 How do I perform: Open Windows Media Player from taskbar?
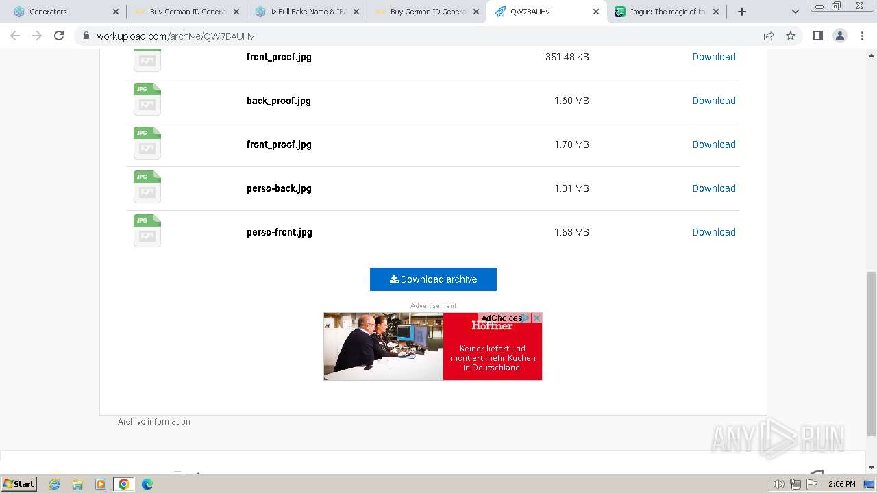(x=101, y=484)
